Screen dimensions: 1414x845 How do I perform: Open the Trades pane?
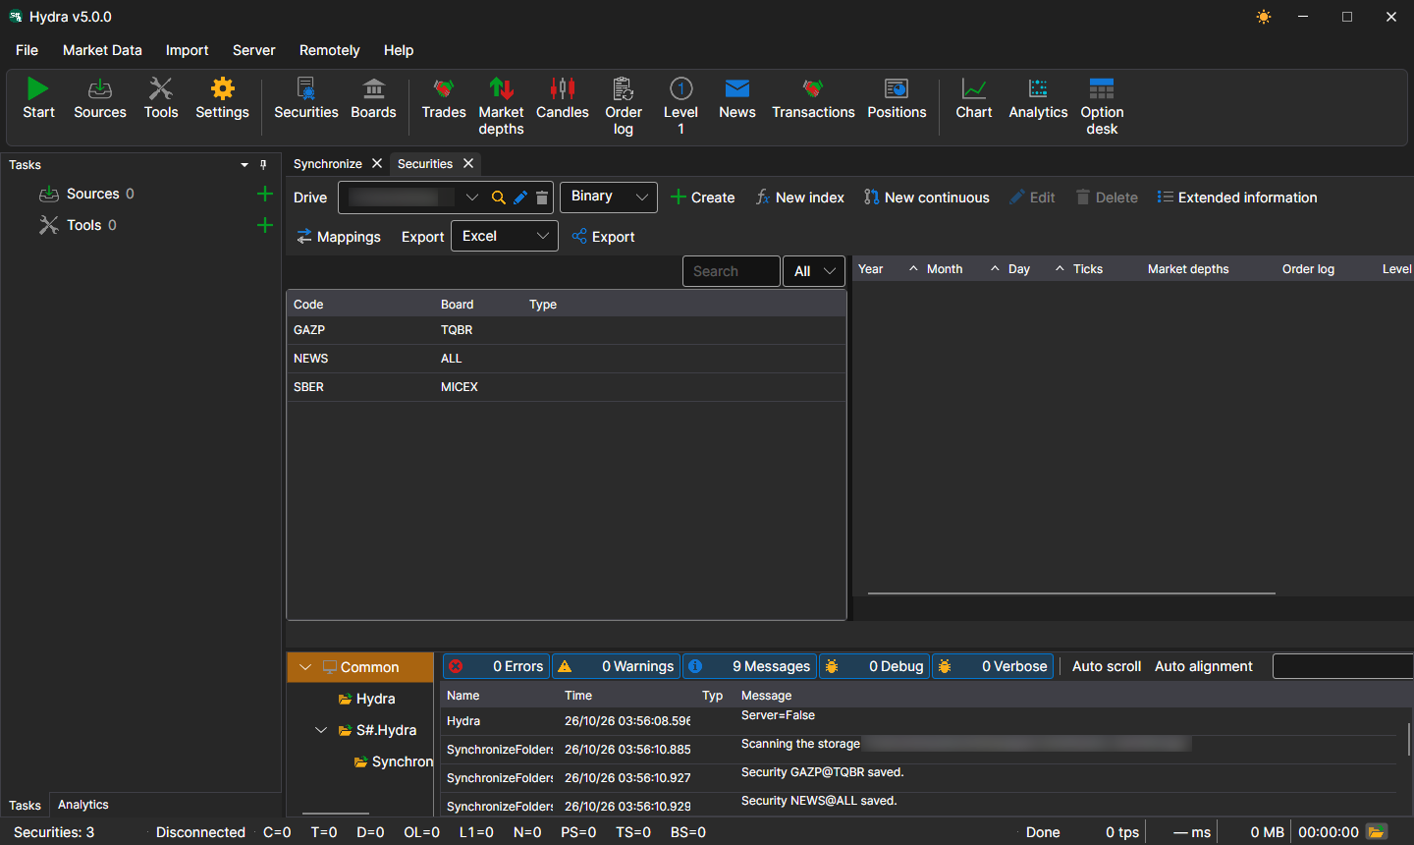tap(444, 98)
